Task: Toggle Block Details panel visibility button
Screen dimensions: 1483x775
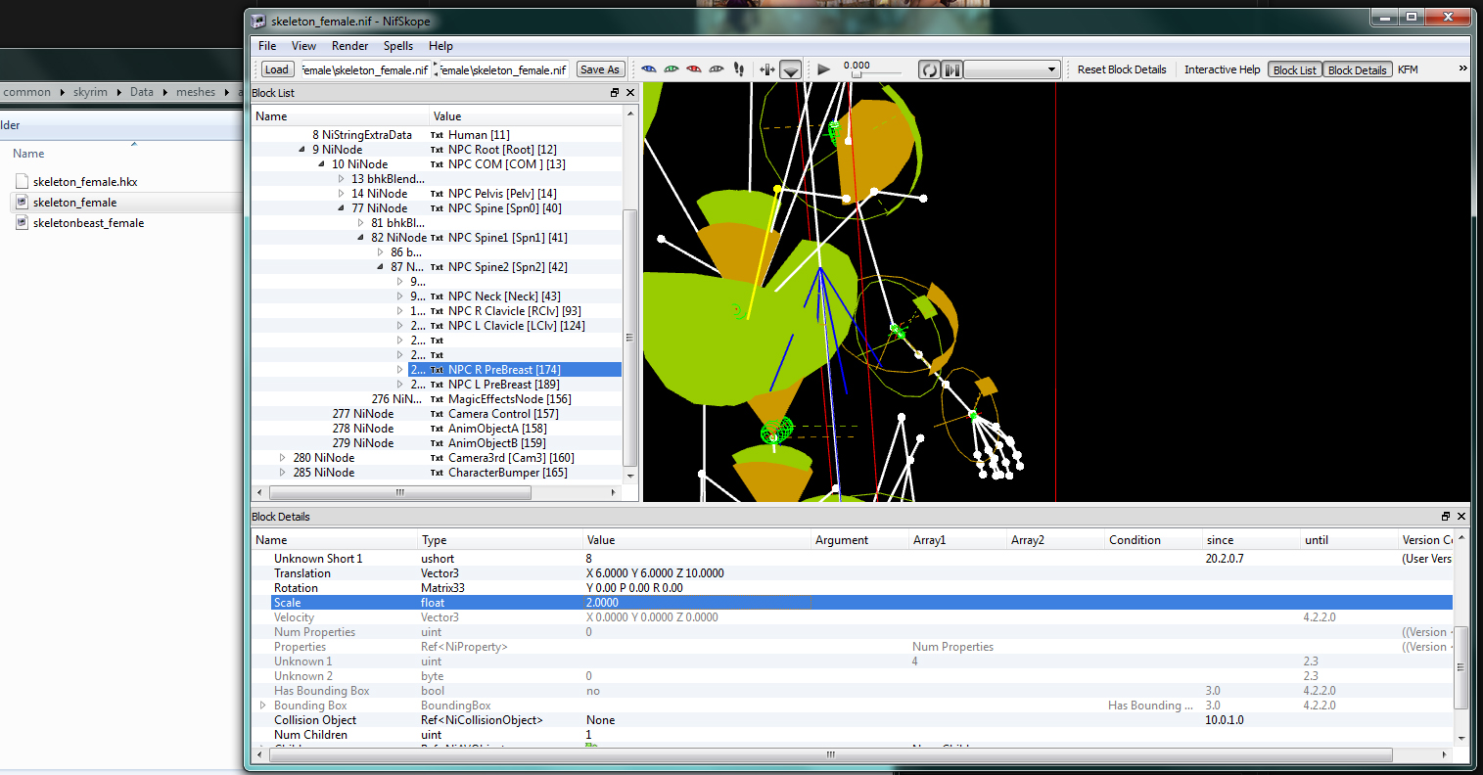Action: click(x=1357, y=69)
